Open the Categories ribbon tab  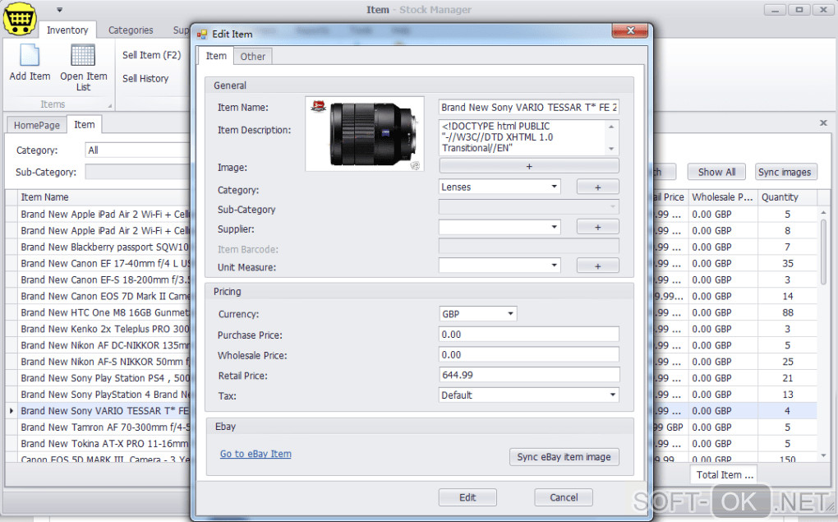tap(131, 30)
